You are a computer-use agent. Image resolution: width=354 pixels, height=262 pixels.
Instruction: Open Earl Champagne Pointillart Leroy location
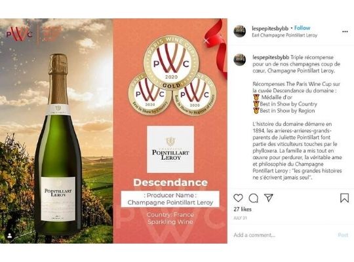[285, 35]
